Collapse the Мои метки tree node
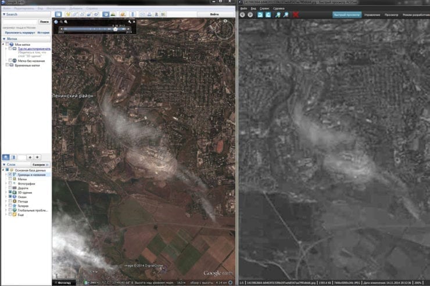The height and width of the screenshot is (286, 430). 3,44
